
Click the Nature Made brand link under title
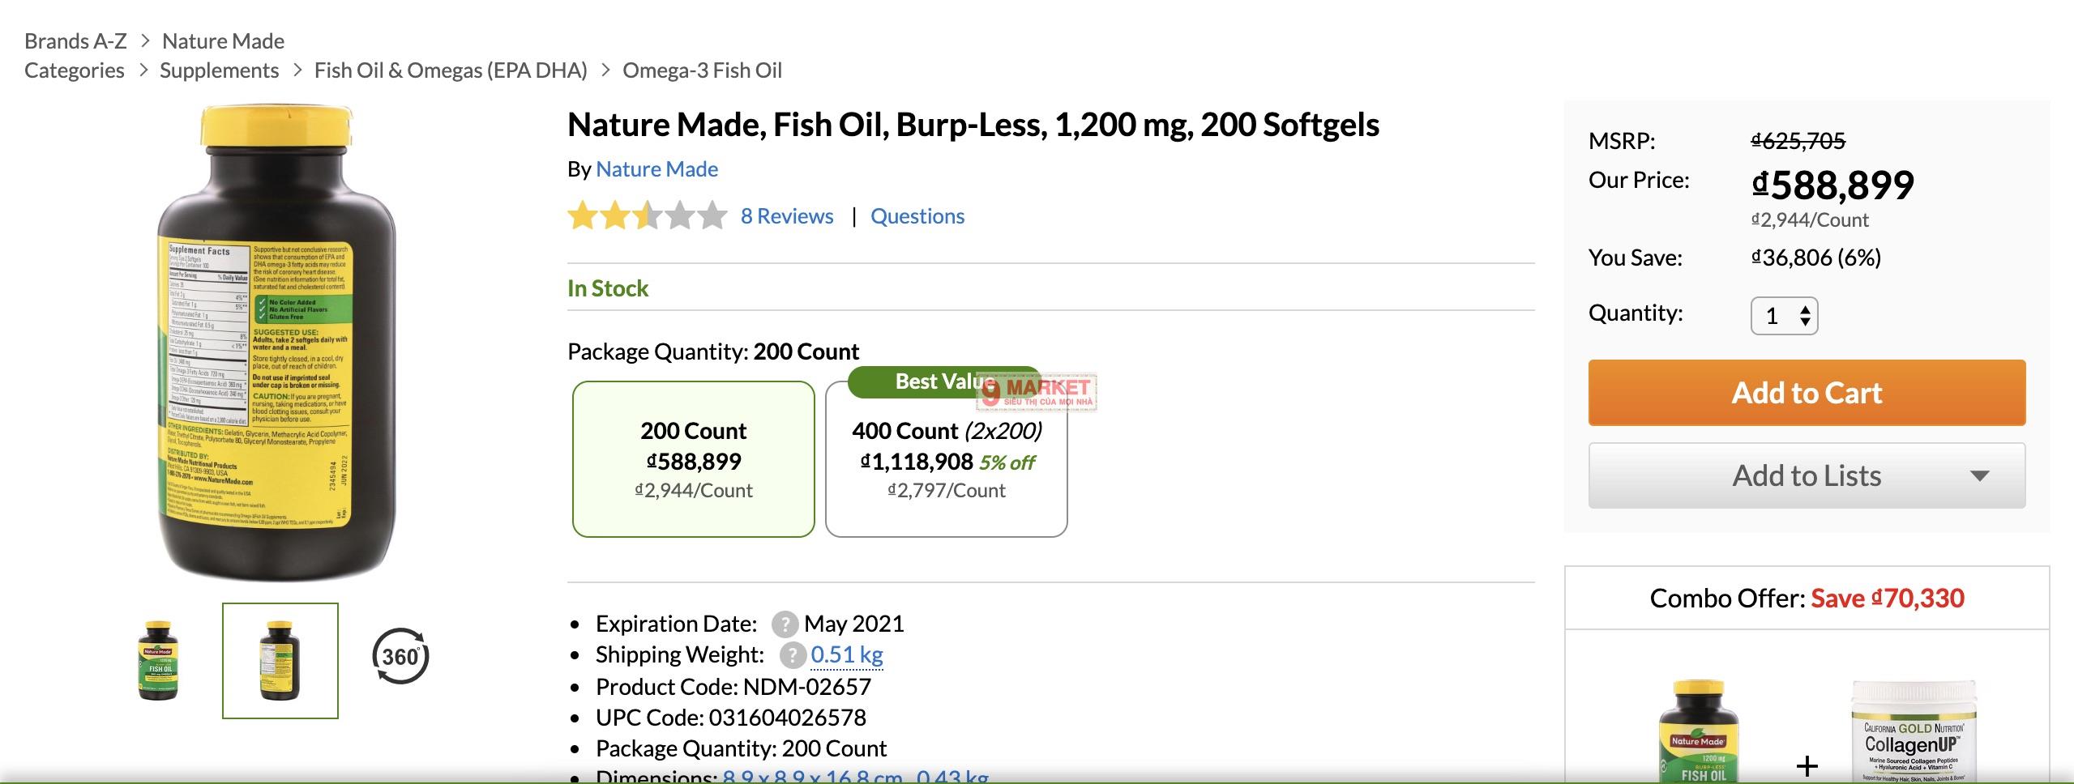[656, 169]
